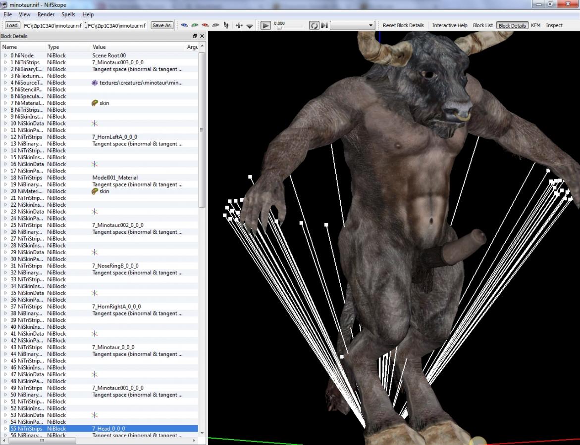Click the palette icon on 7 NiMaterial row
The width and height of the screenshot is (580, 445).
coord(95,103)
